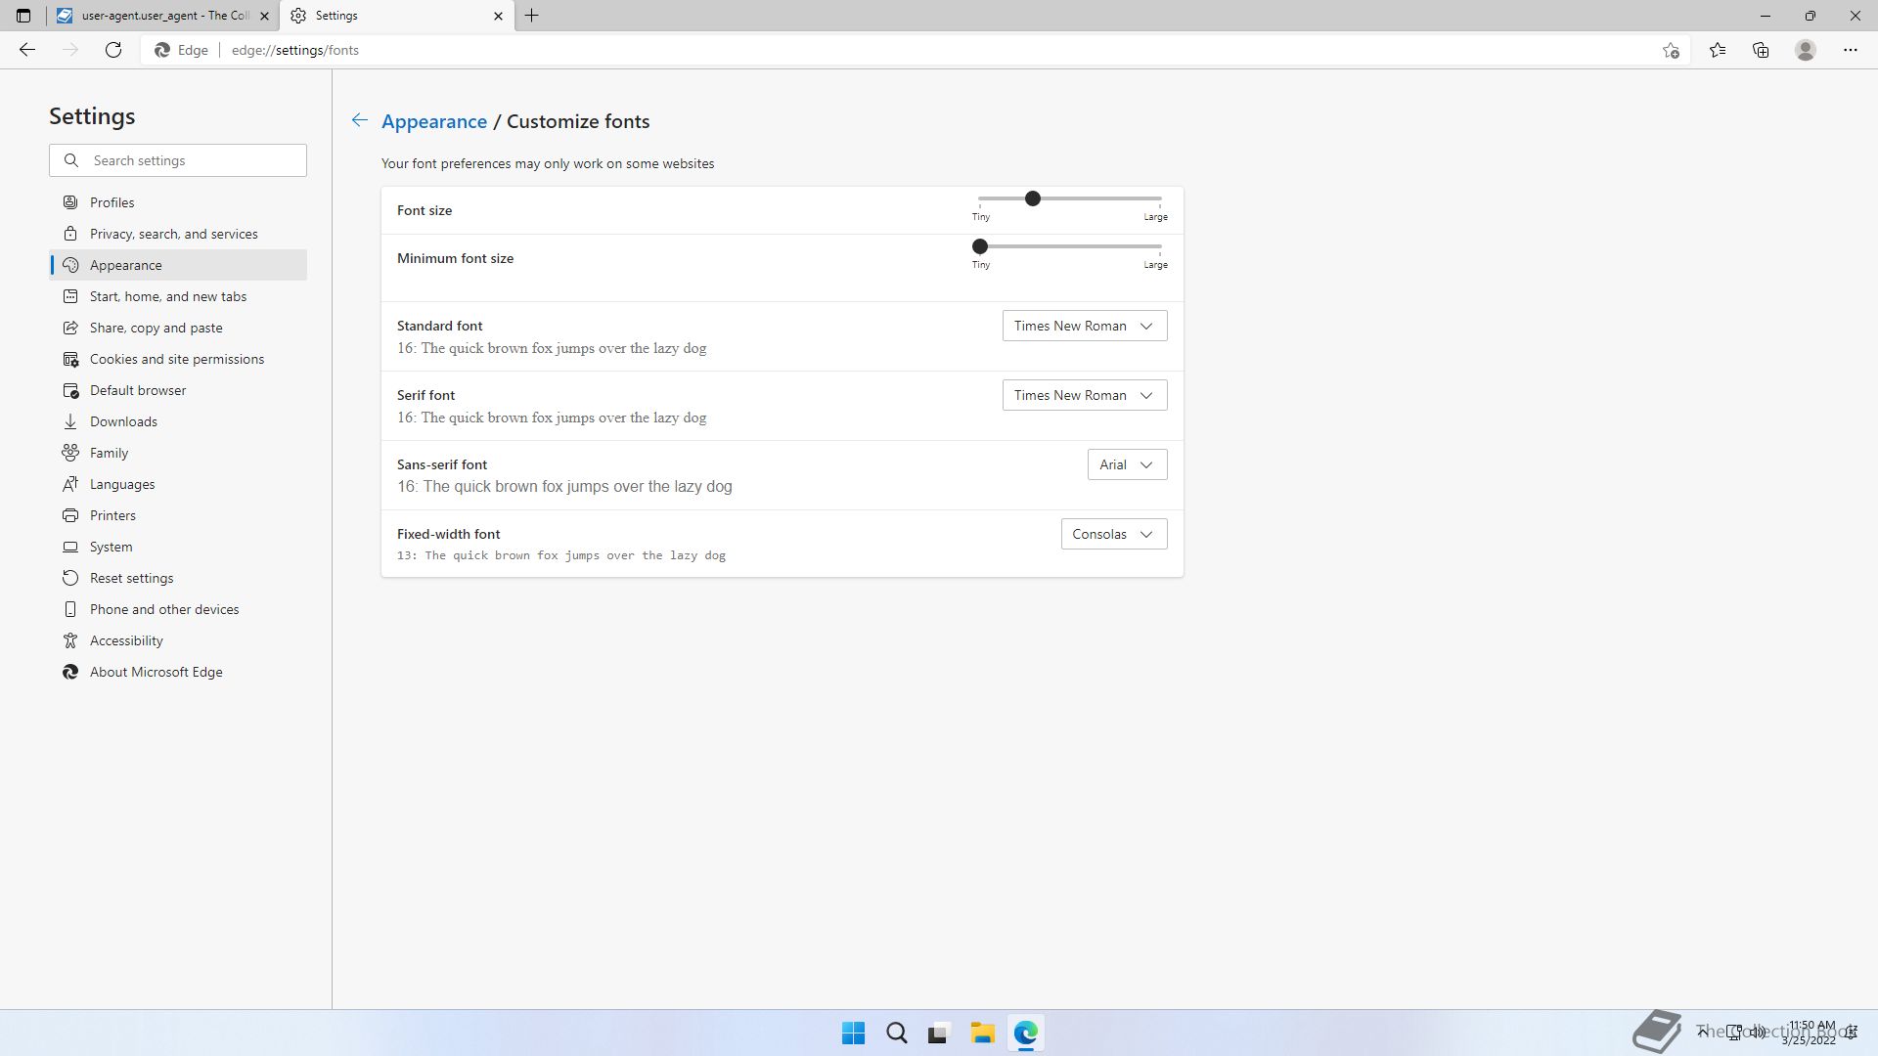Open a new tab with plus button
Screen dimensions: 1878x1056
[532, 16]
